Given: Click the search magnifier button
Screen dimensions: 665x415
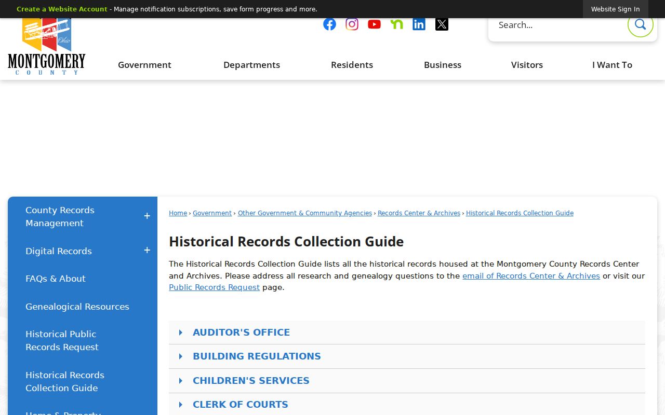Looking at the screenshot, I should [x=640, y=24].
